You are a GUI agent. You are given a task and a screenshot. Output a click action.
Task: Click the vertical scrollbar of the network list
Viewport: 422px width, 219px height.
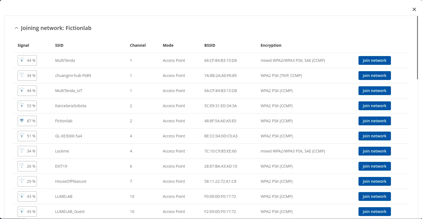tap(417, 48)
